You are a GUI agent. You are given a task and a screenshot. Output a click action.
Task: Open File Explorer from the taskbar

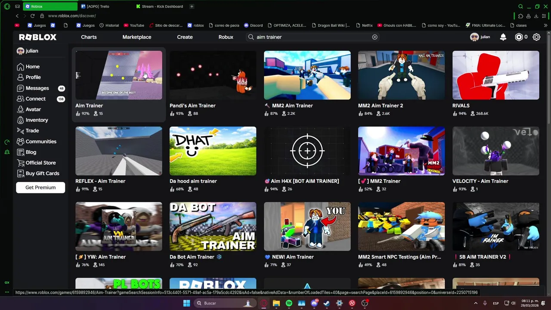[276, 303]
